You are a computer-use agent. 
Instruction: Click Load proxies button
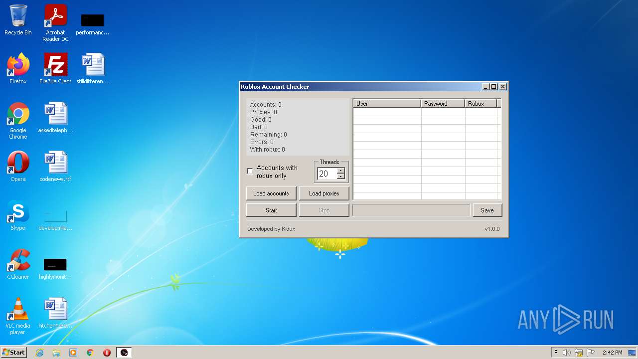point(324,193)
